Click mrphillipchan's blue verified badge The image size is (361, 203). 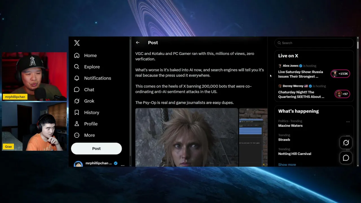click(x=116, y=163)
